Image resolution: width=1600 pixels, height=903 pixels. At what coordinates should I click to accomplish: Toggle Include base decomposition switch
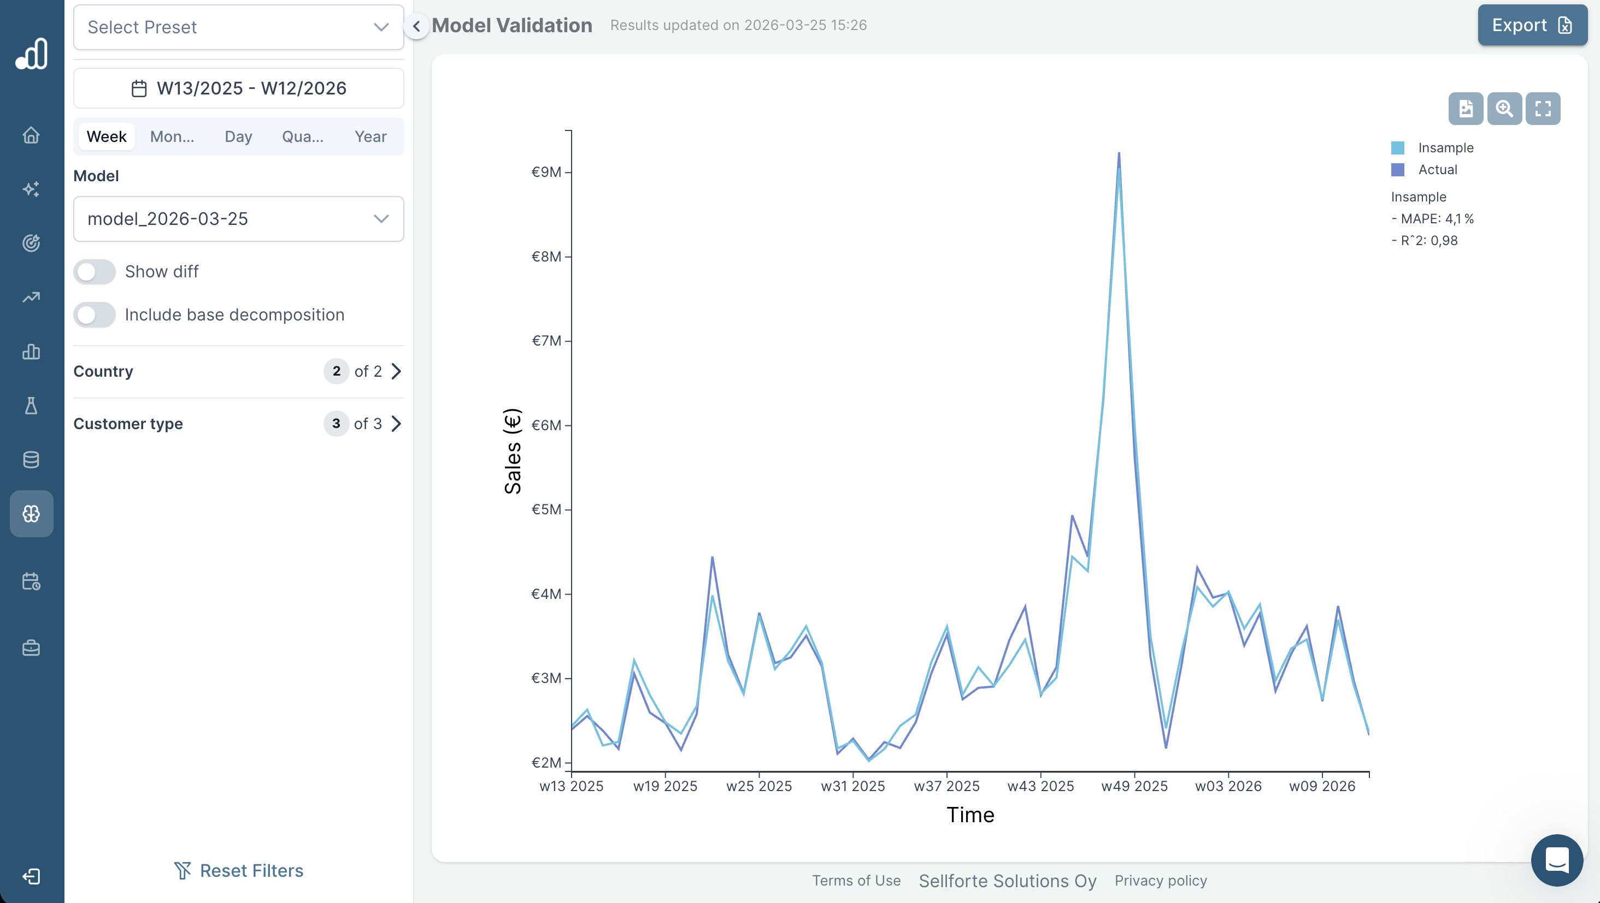click(x=95, y=314)
